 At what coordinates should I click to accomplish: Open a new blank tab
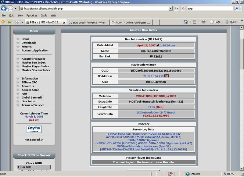[156, 23]
